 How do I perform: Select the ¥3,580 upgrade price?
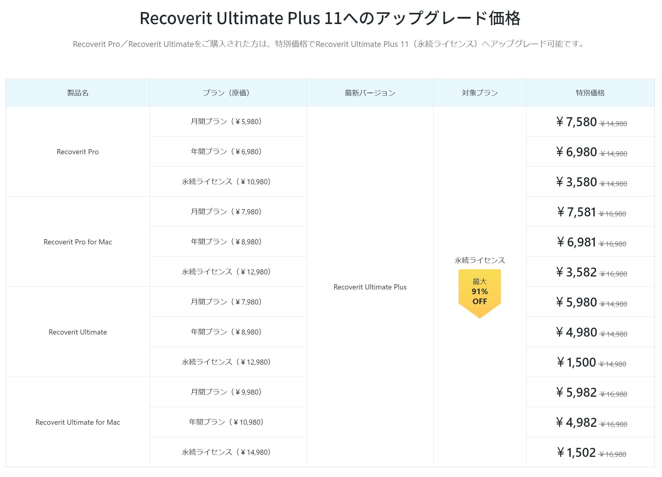[x=576, y=182]
